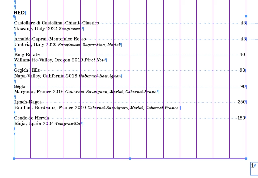Click the line 'Umbria, Italy 2020 Sangiovese, Sagrantino, Merlot'

[67, 45]
